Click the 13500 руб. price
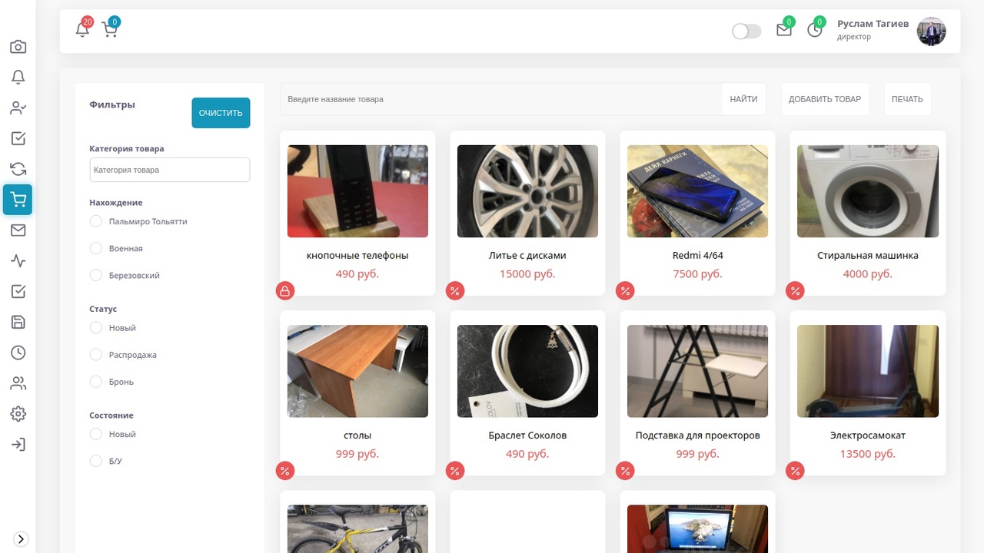Viewport: 984px width, 553px height. [868, 454]
